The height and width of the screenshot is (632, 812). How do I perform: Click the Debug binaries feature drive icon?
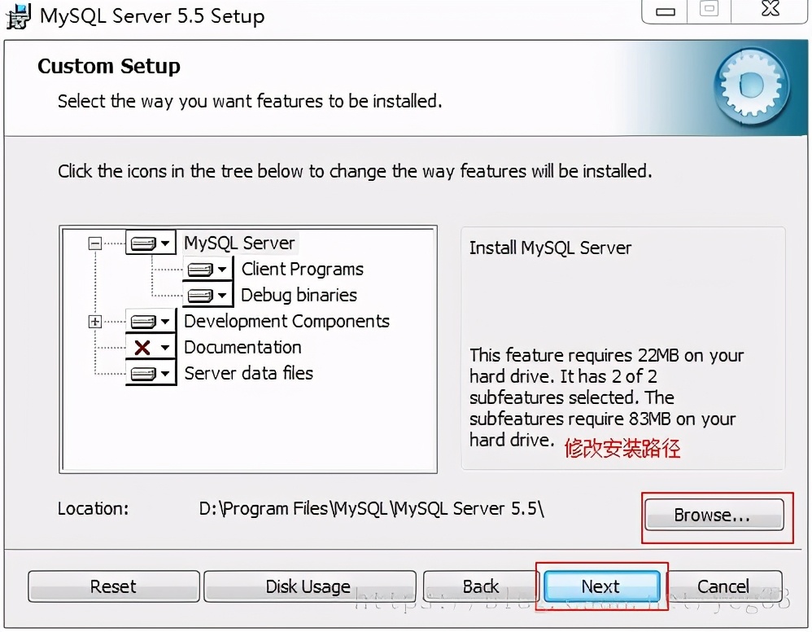[207, 295]
